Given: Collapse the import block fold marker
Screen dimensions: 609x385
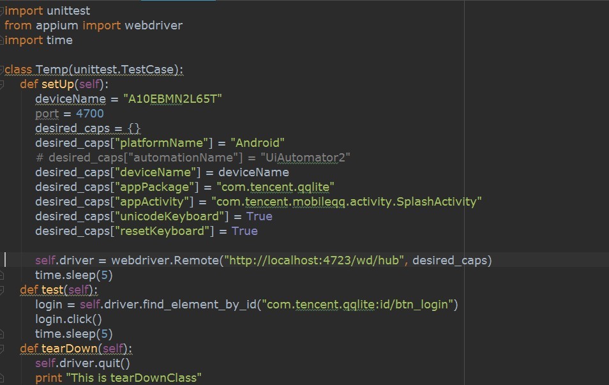Looking at the screenshot, I should pyautogui.click(x=1, y=11).
